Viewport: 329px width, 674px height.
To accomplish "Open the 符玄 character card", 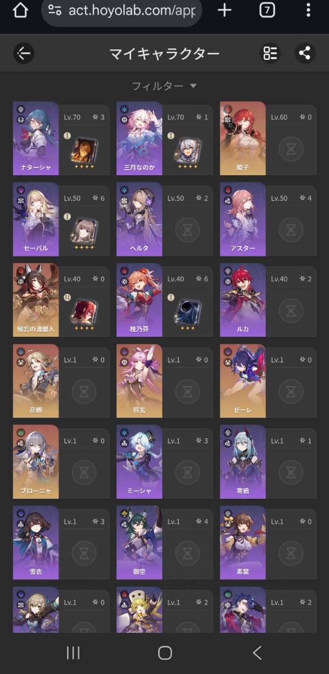I will (164, 380).
